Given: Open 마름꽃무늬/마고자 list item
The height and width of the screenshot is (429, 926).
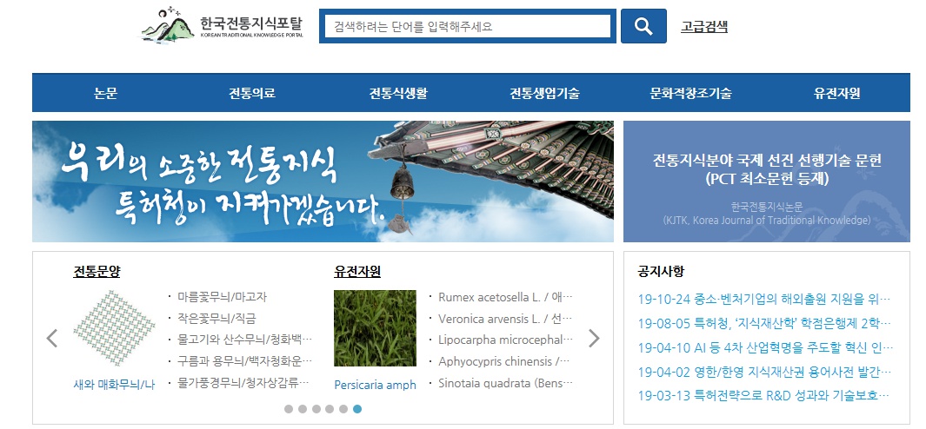Looking at the screenshot, I should (222, 297).
